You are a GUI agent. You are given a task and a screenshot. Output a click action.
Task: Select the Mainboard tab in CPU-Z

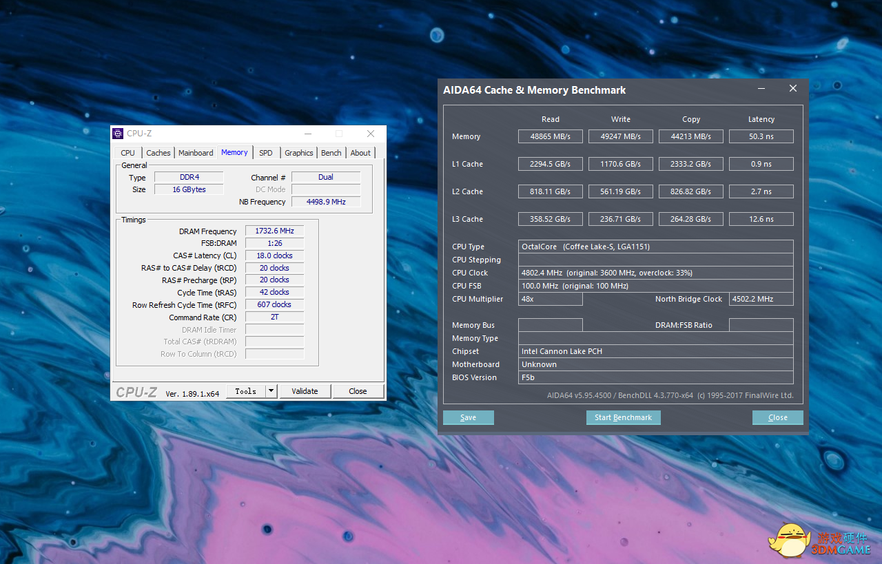(196, 153)
